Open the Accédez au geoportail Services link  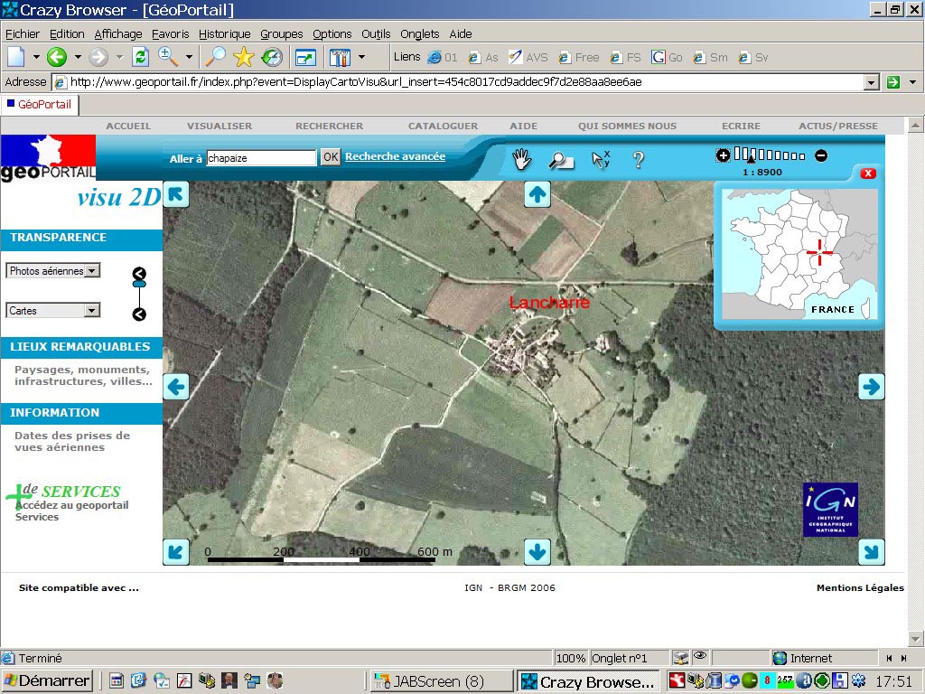(71, 511)
